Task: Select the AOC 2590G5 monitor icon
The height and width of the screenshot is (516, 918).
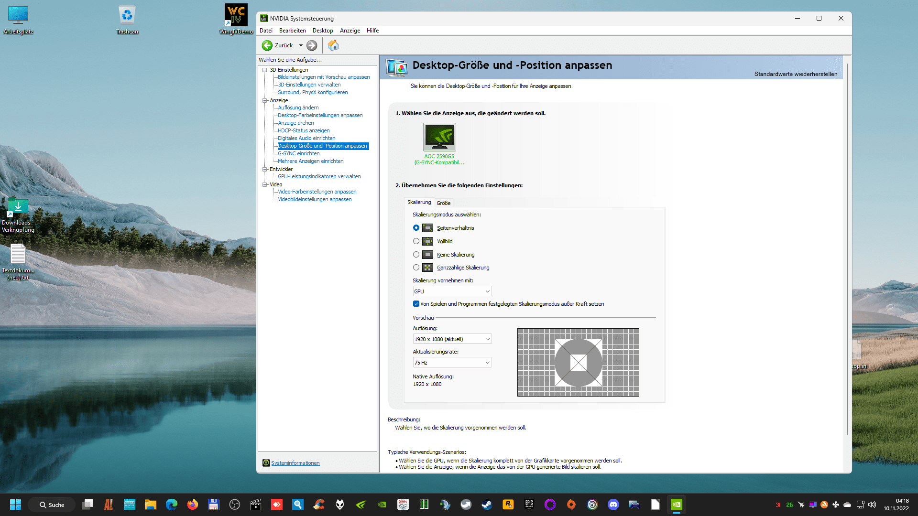Action: [x=439, y=137]
